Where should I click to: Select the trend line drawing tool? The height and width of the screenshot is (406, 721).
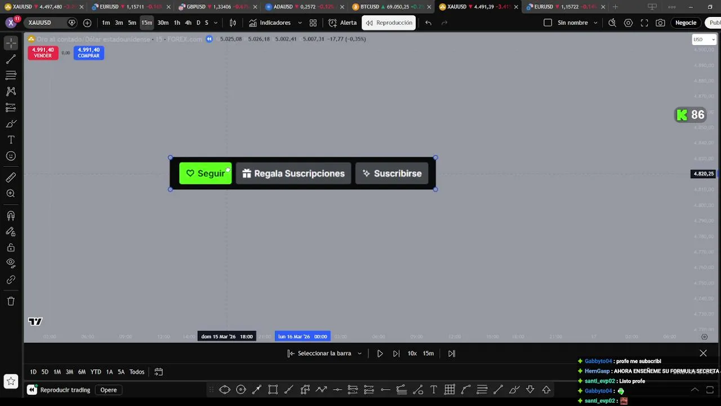(x=11, y=59)
